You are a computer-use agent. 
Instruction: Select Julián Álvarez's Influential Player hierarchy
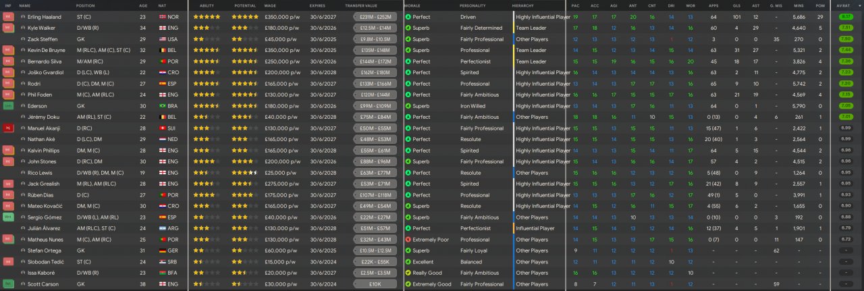point(535,228)
